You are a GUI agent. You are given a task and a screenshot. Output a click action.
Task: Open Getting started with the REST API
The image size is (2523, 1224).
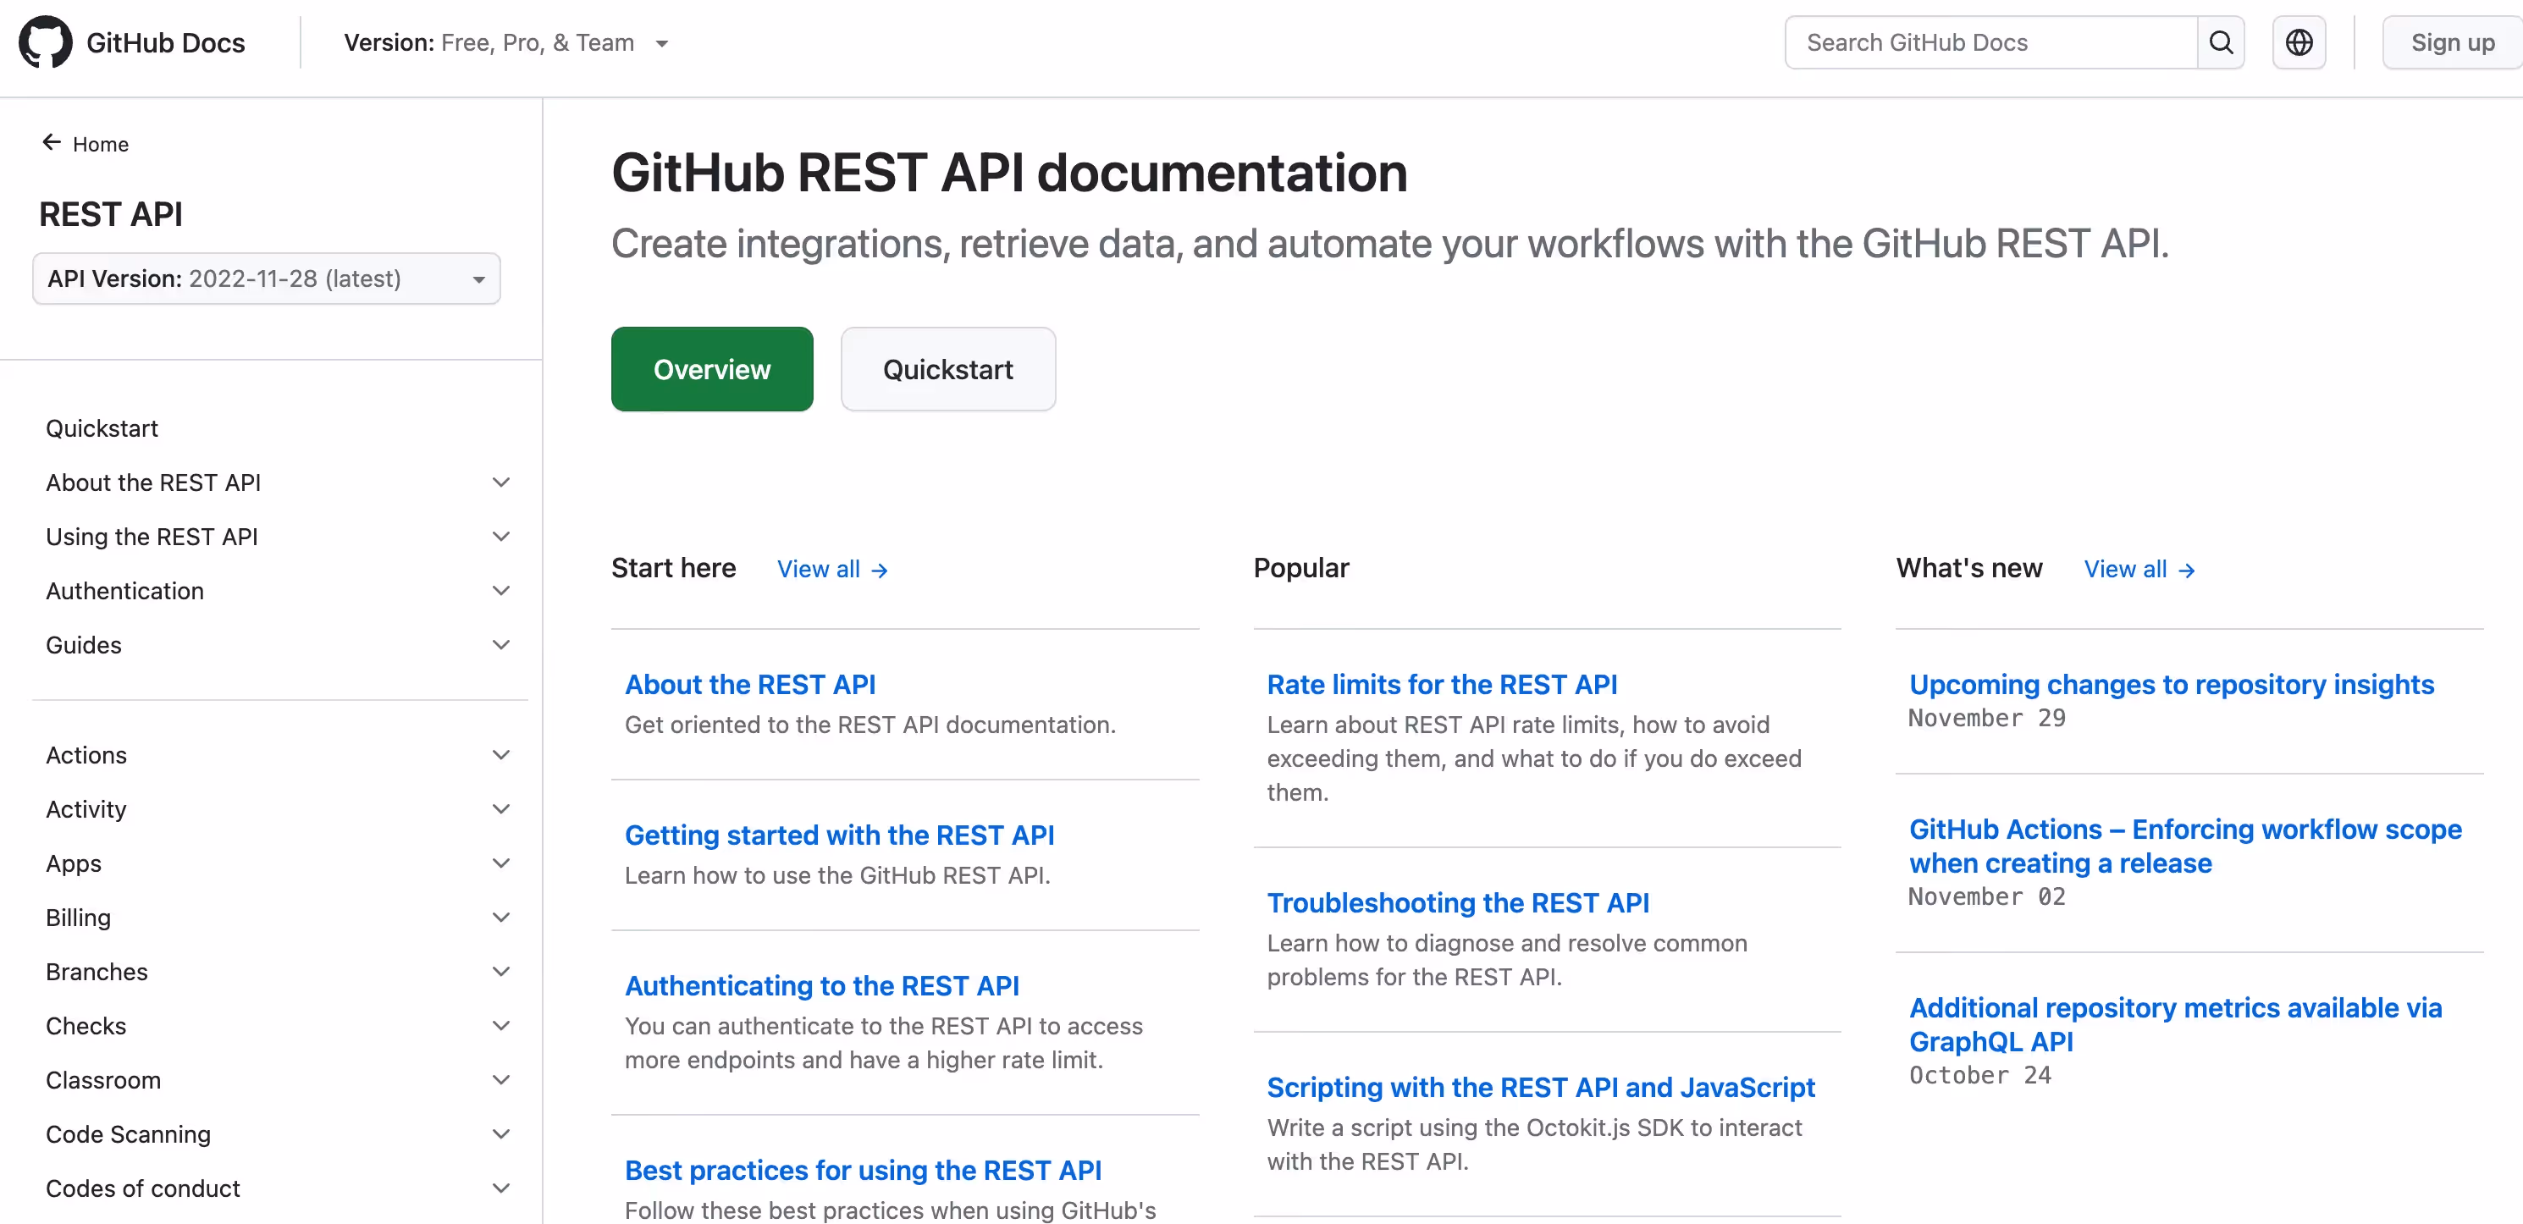point(839,835)
